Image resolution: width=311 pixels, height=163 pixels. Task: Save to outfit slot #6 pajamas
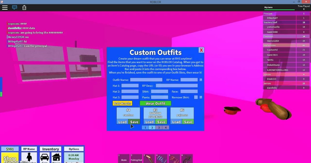coord(188,122)
